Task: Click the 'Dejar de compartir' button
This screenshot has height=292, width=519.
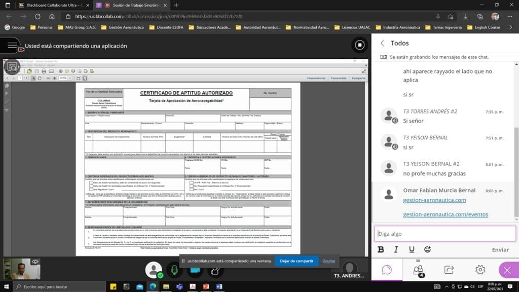Action: 296,261
